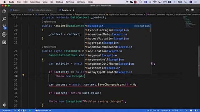Open the Search view in activity bar
Viewport: 200px width, 112px height.
[x=4, y=19]
